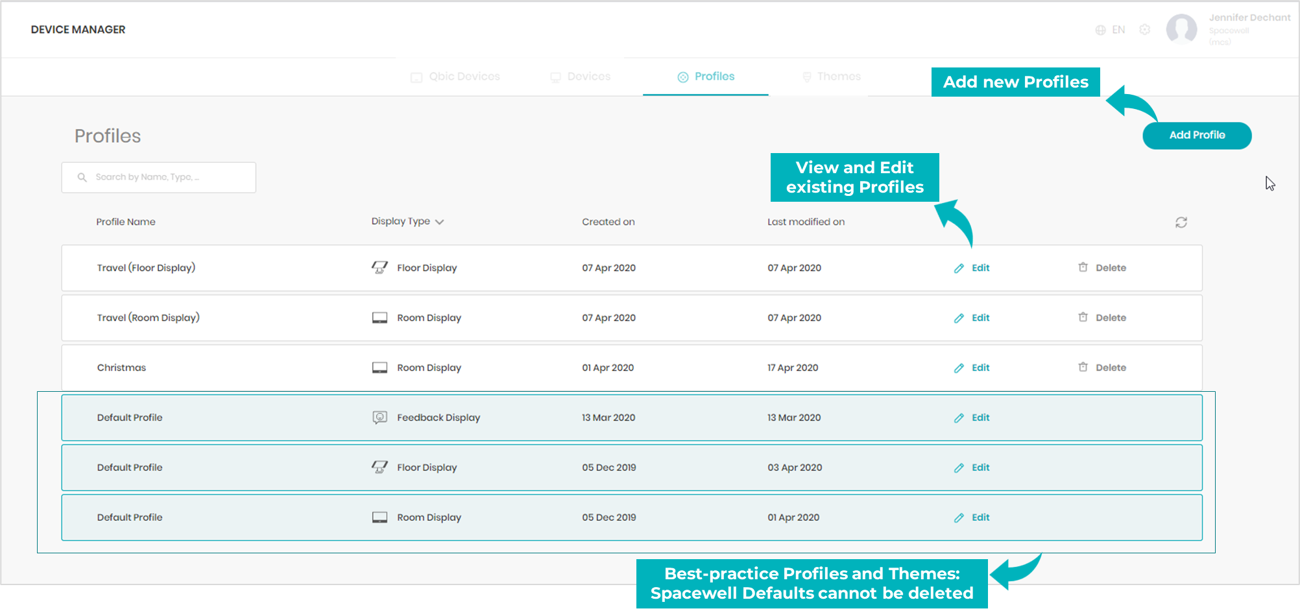
Task: Click the magnifier icon in the search box
Action: pos(82,177)
